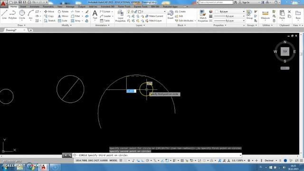The width and height of the screenshot is (304, 171).
Task: Expand the Modify panel
Action: [x=66, y=25]
